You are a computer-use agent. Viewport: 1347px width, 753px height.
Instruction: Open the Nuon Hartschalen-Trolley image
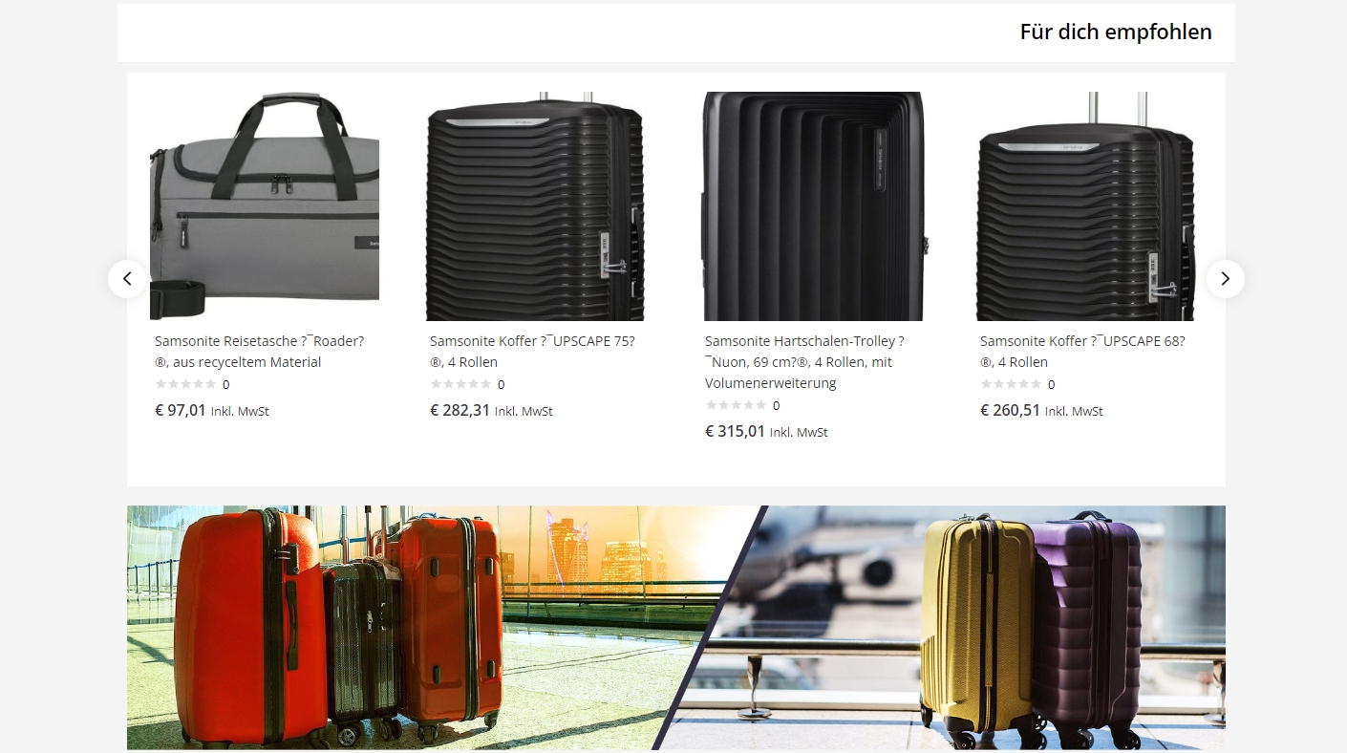pyautogui.click(x=815, y=206)
